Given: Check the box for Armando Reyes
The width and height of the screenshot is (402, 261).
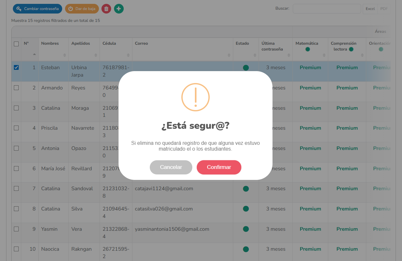Looking at the screenshot, I should [16, 88].
